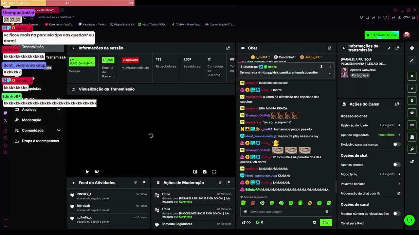Open the profile avatar menu
Screen dimensions: 419x235
coord(407,35)
